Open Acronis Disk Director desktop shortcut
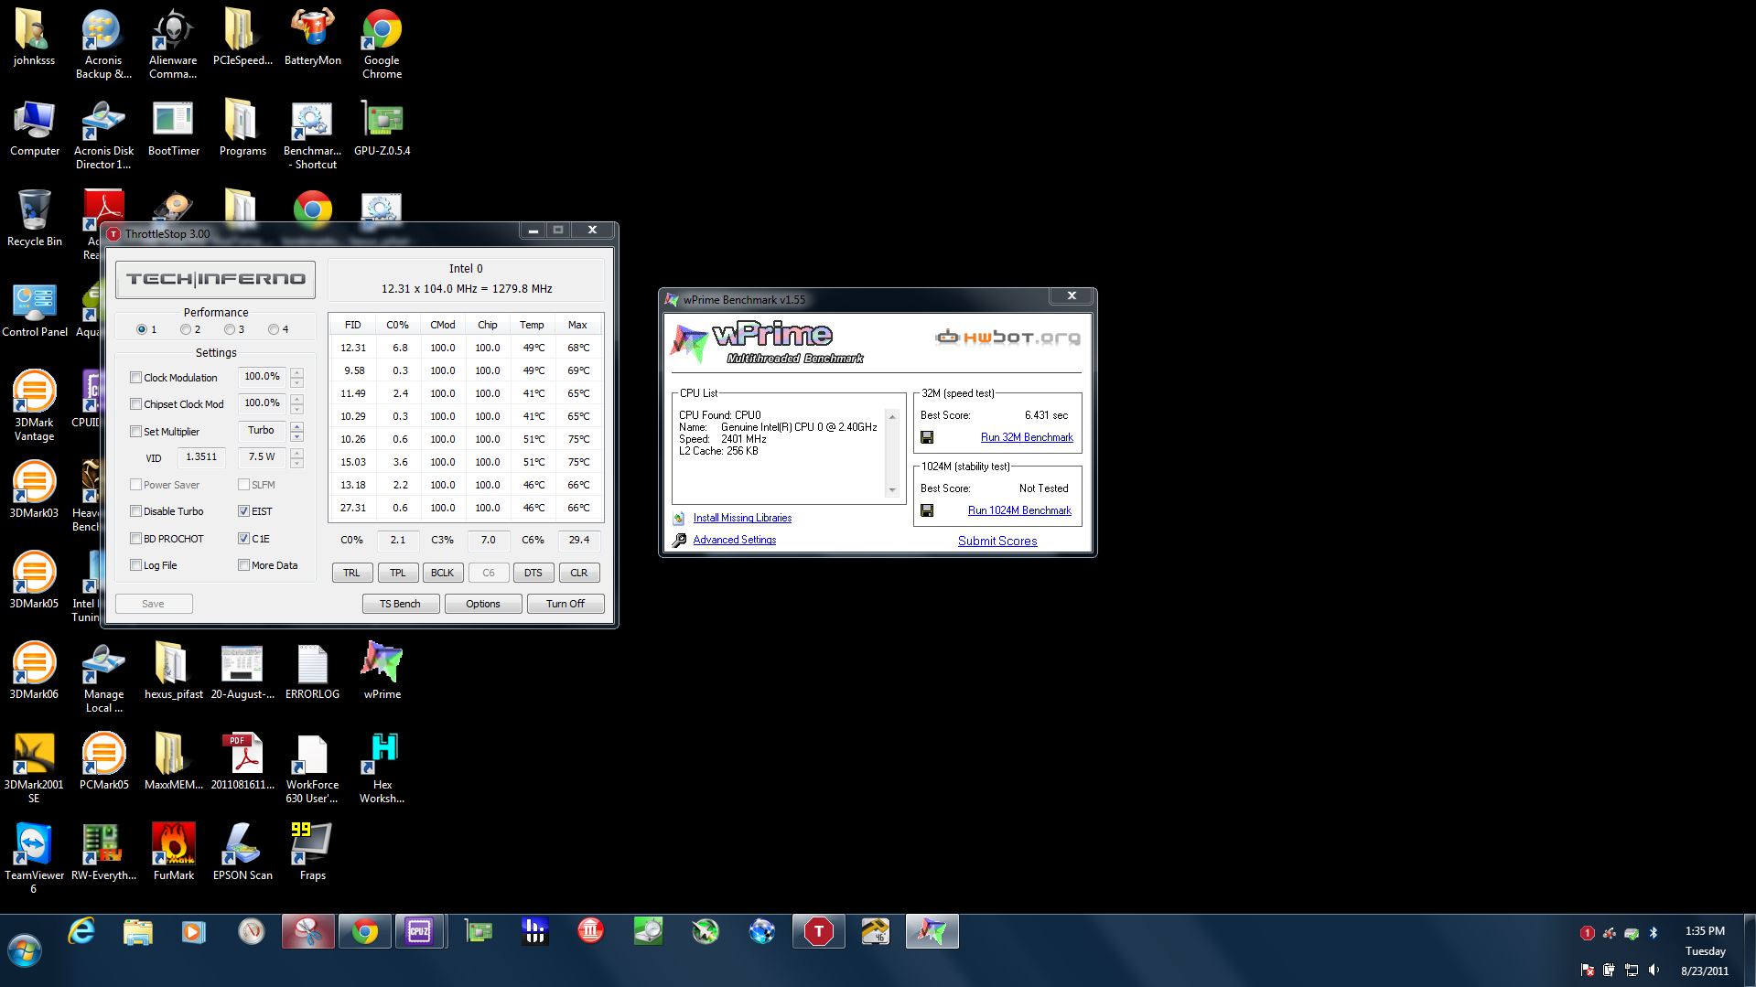The width and height of the screenshot is (1756, 987). (x=103, y=136)
